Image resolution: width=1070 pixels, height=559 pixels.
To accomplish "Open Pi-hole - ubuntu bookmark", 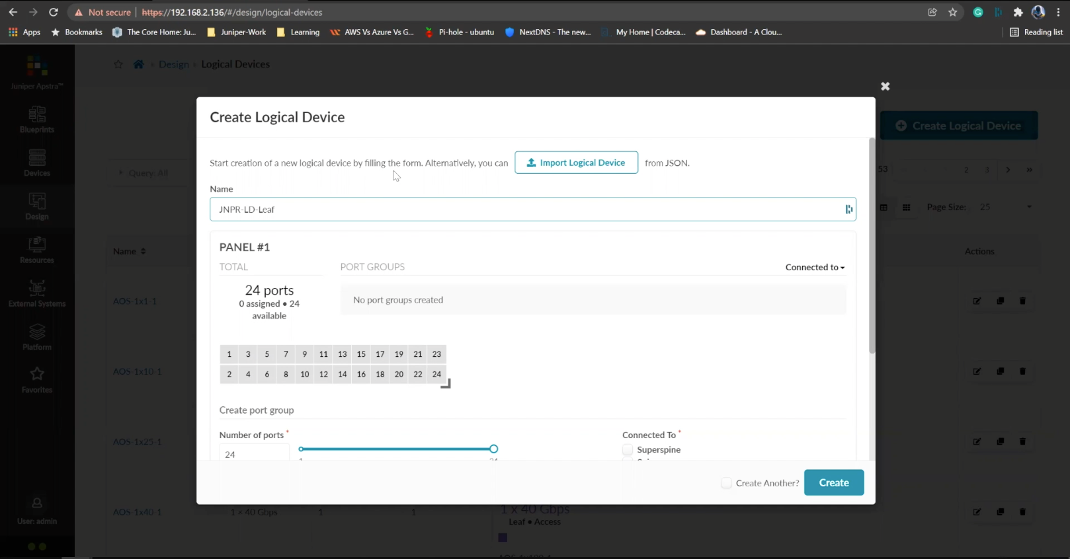I will pyautogui.click(x=459, y=32).
